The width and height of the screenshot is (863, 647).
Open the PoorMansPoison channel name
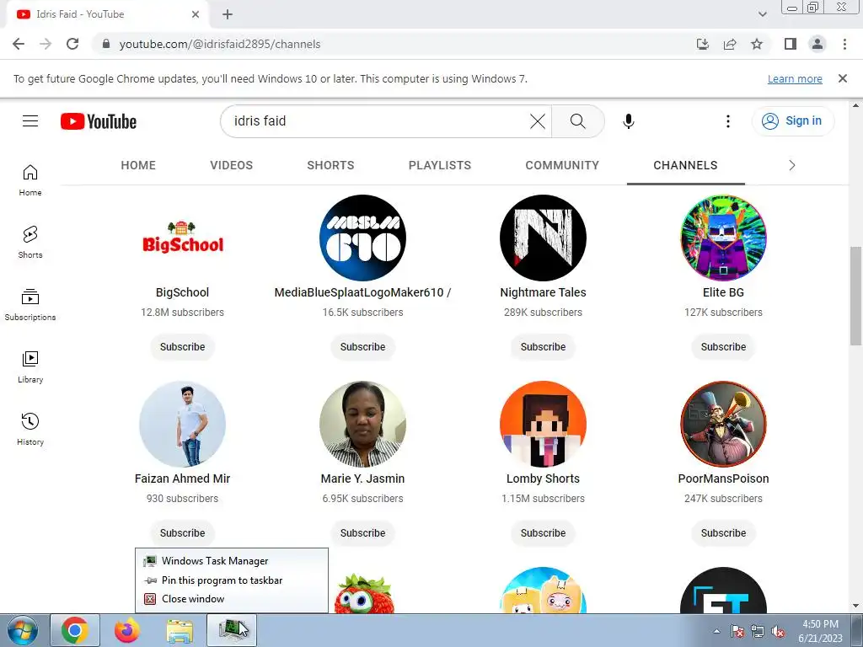(x=723, y=479)
